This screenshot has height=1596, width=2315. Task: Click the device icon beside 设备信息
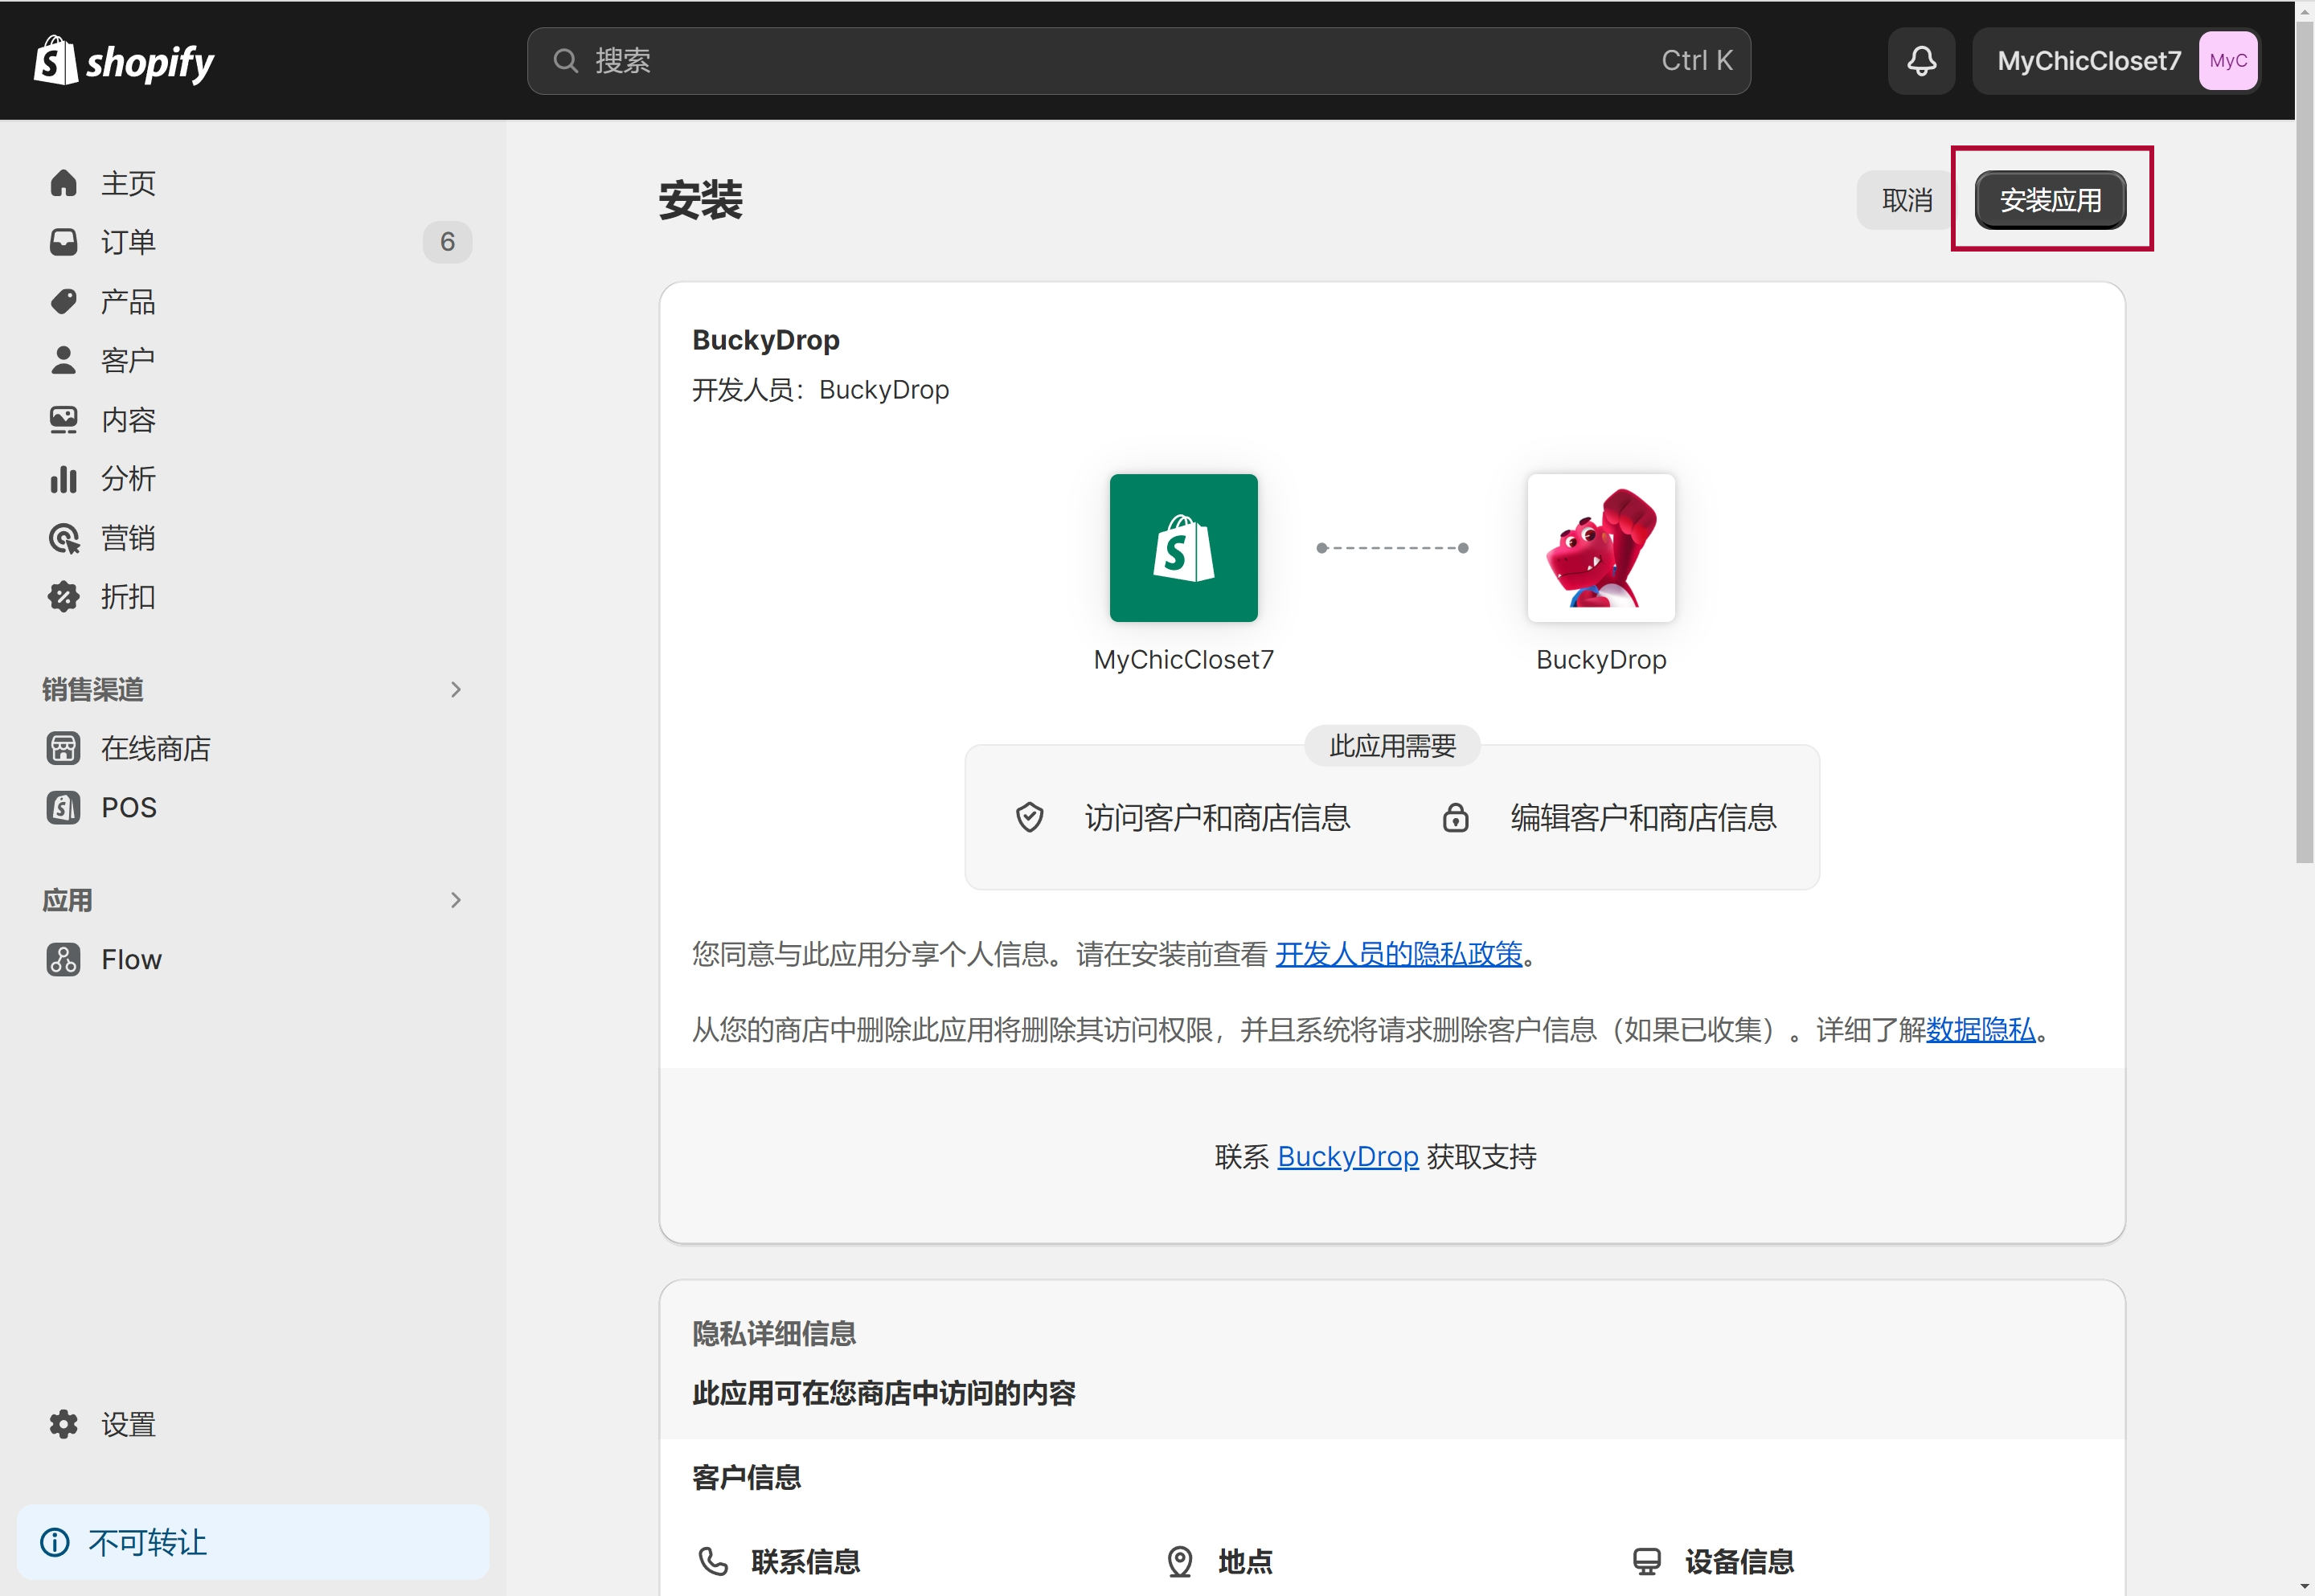point(1646,1561)
